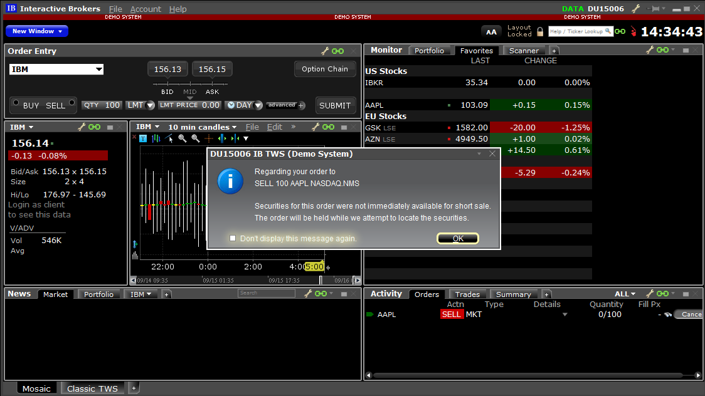Expand advanced order options
705x396 pixels.
[286, 105]
